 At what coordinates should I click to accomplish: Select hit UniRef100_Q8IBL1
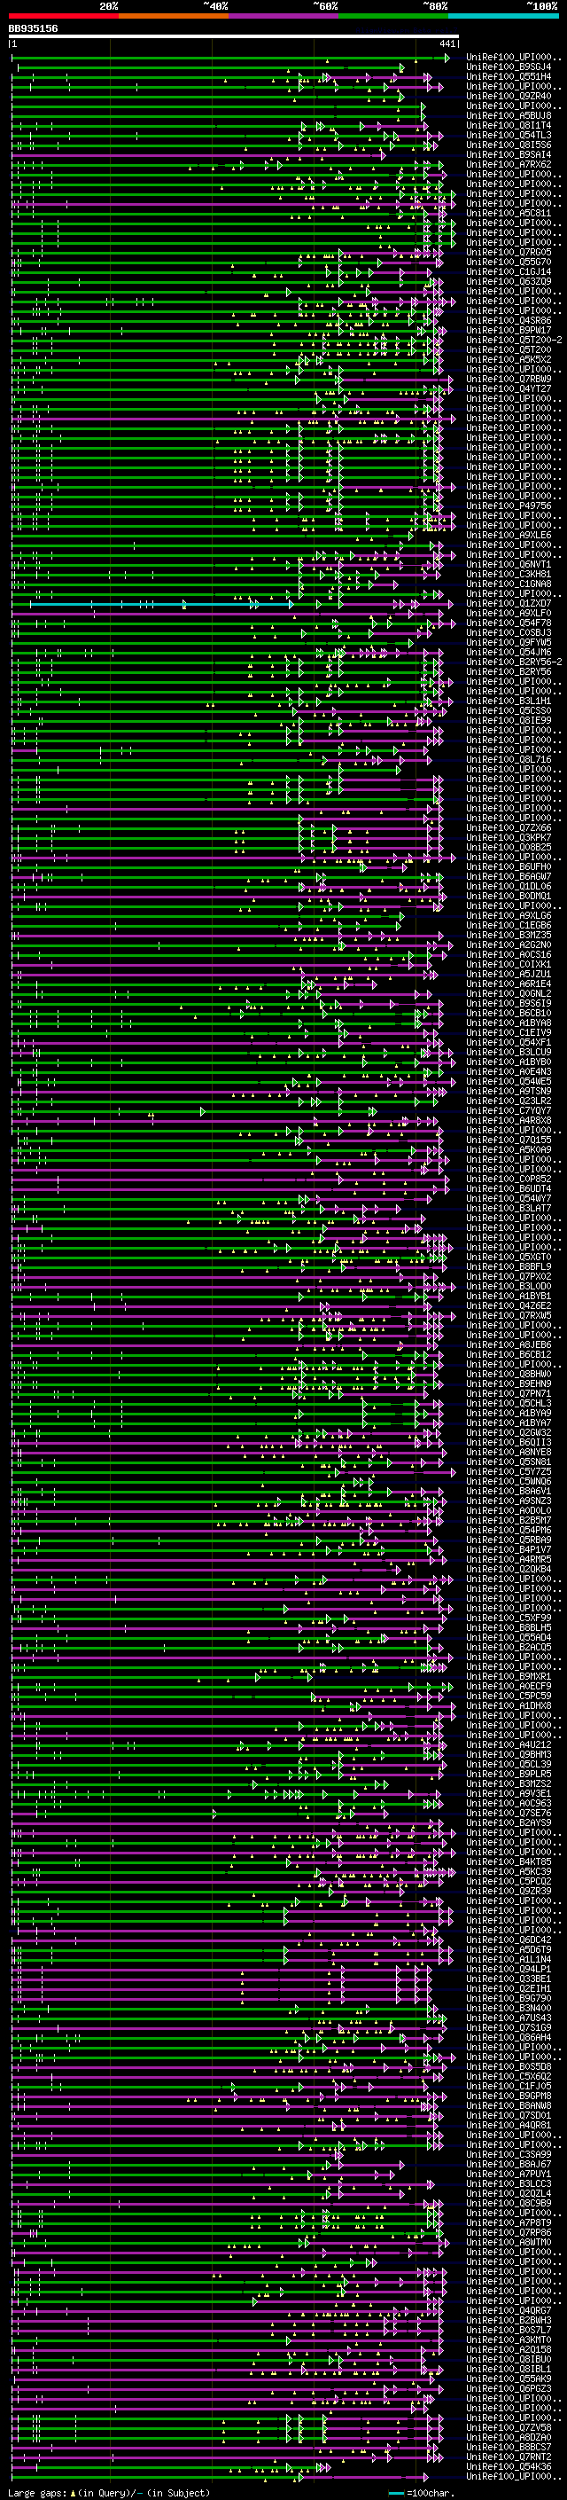(509, 2369)
